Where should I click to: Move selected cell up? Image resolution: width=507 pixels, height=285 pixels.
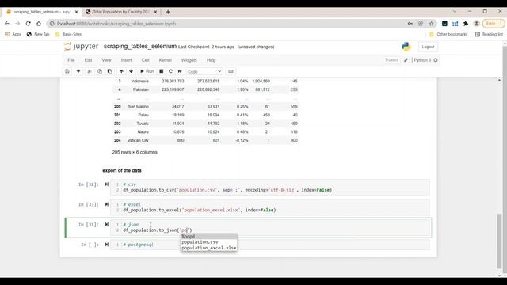click(x=121, y=71)
